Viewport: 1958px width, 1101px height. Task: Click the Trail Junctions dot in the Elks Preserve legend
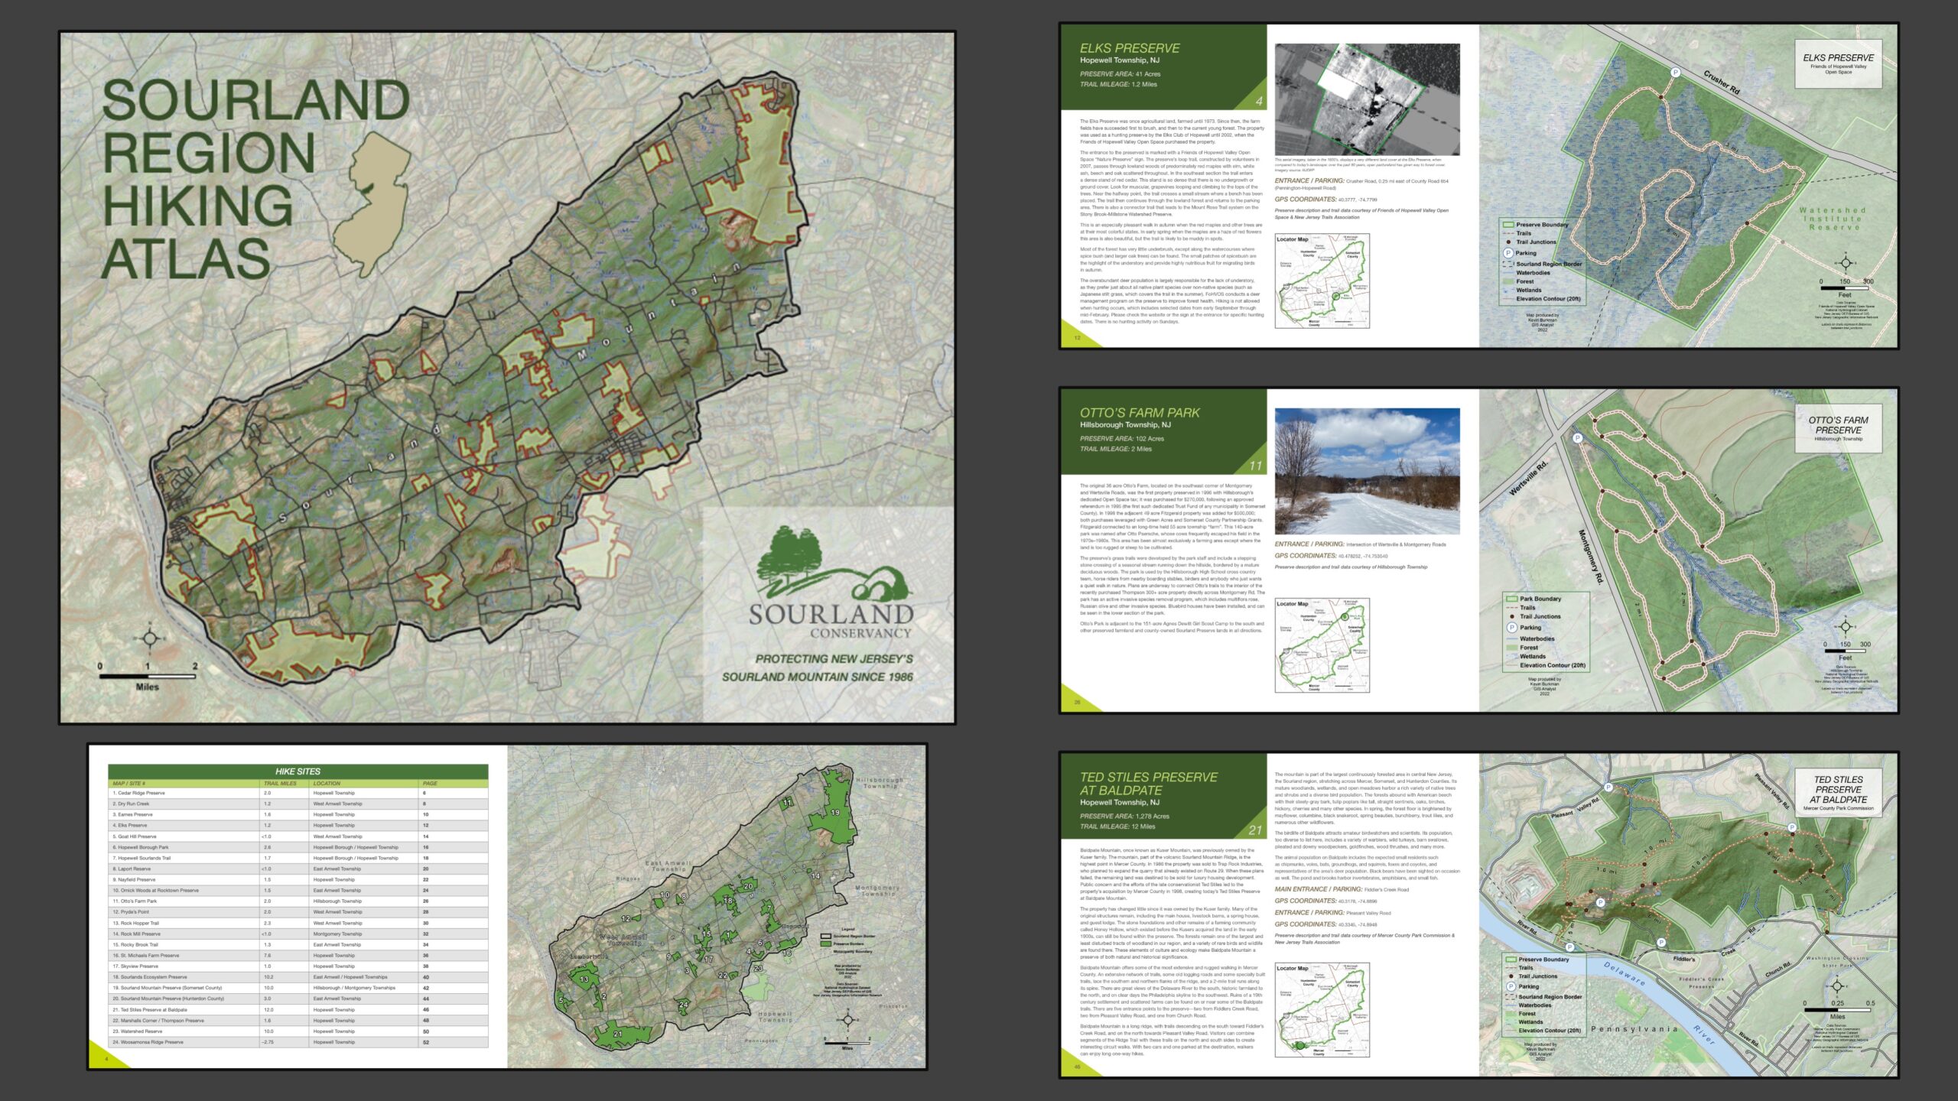1508,242
